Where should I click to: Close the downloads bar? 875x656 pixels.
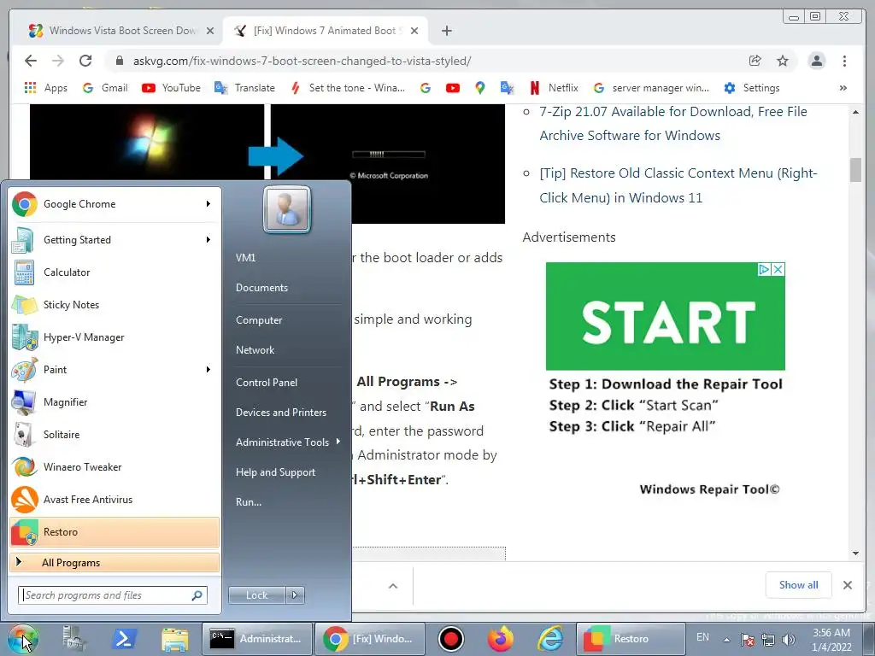click(x=847, y=585)
